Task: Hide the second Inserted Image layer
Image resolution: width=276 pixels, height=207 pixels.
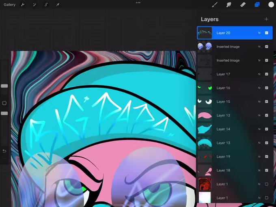Action: (267, 60)
